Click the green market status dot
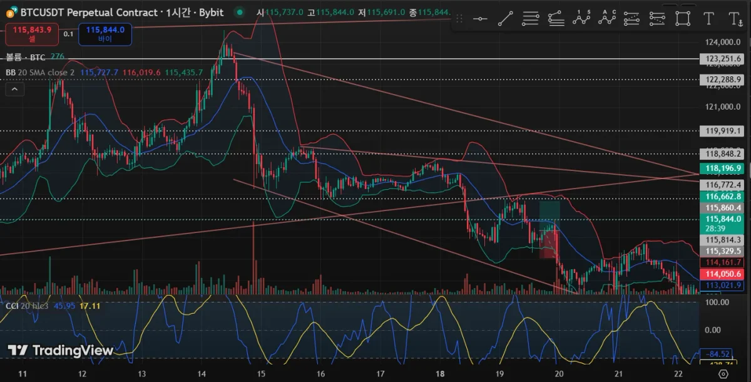 tap(238, 12)
